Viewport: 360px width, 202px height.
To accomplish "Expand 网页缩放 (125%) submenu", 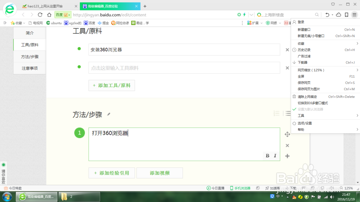I will pyautogui.click(x=325, y=70).
